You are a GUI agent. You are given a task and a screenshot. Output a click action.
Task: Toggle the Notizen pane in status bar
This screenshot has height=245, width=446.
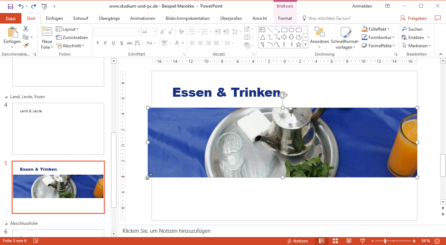point(298,241)
